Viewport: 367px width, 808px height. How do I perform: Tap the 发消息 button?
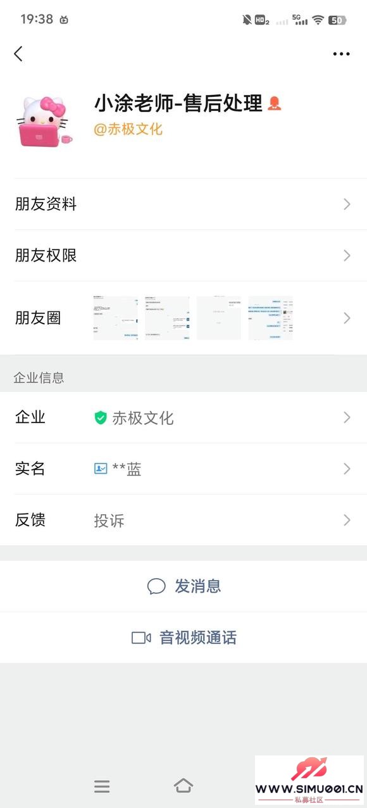click(x=183, y=586)
